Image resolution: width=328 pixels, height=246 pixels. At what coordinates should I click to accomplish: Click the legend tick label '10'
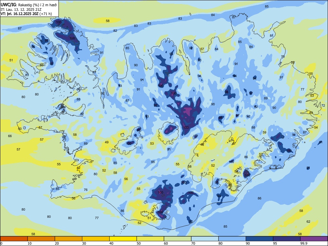[x=30, y=243]
